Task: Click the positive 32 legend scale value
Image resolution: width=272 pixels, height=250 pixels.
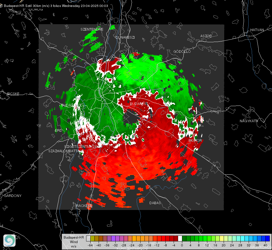Action: (x=248, y=245)
